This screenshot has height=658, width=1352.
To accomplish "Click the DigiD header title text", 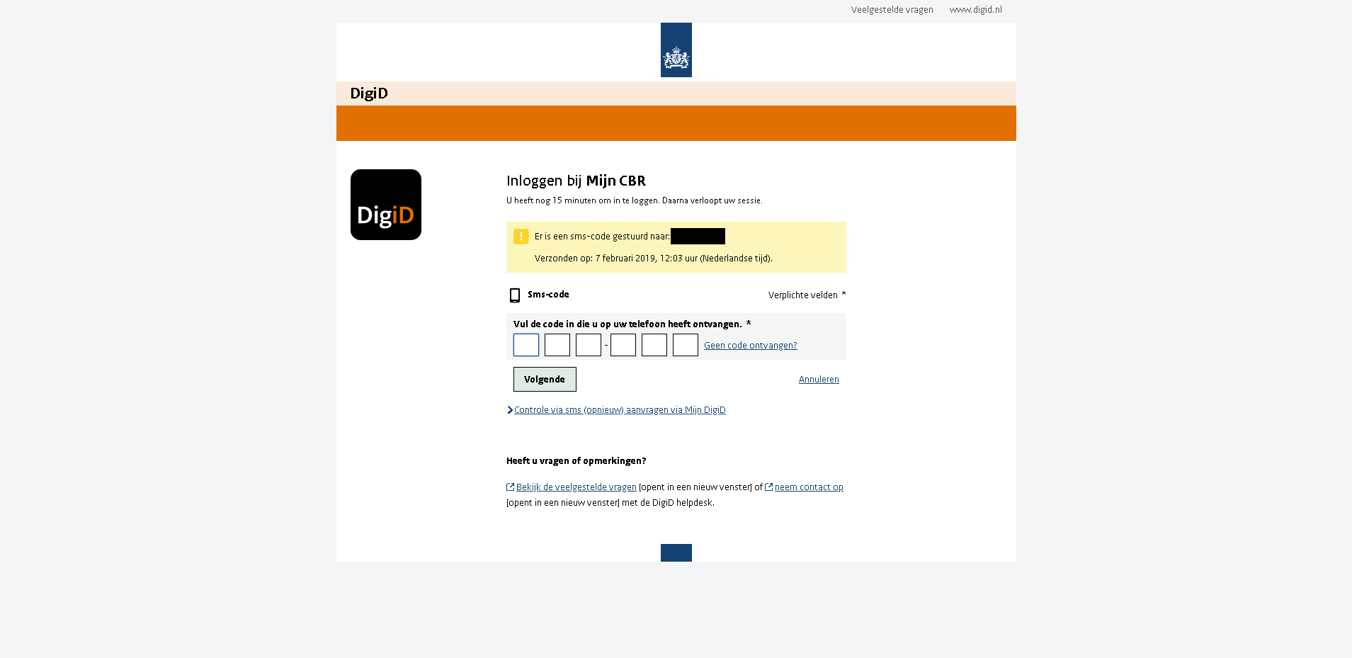I will [369, 93].
